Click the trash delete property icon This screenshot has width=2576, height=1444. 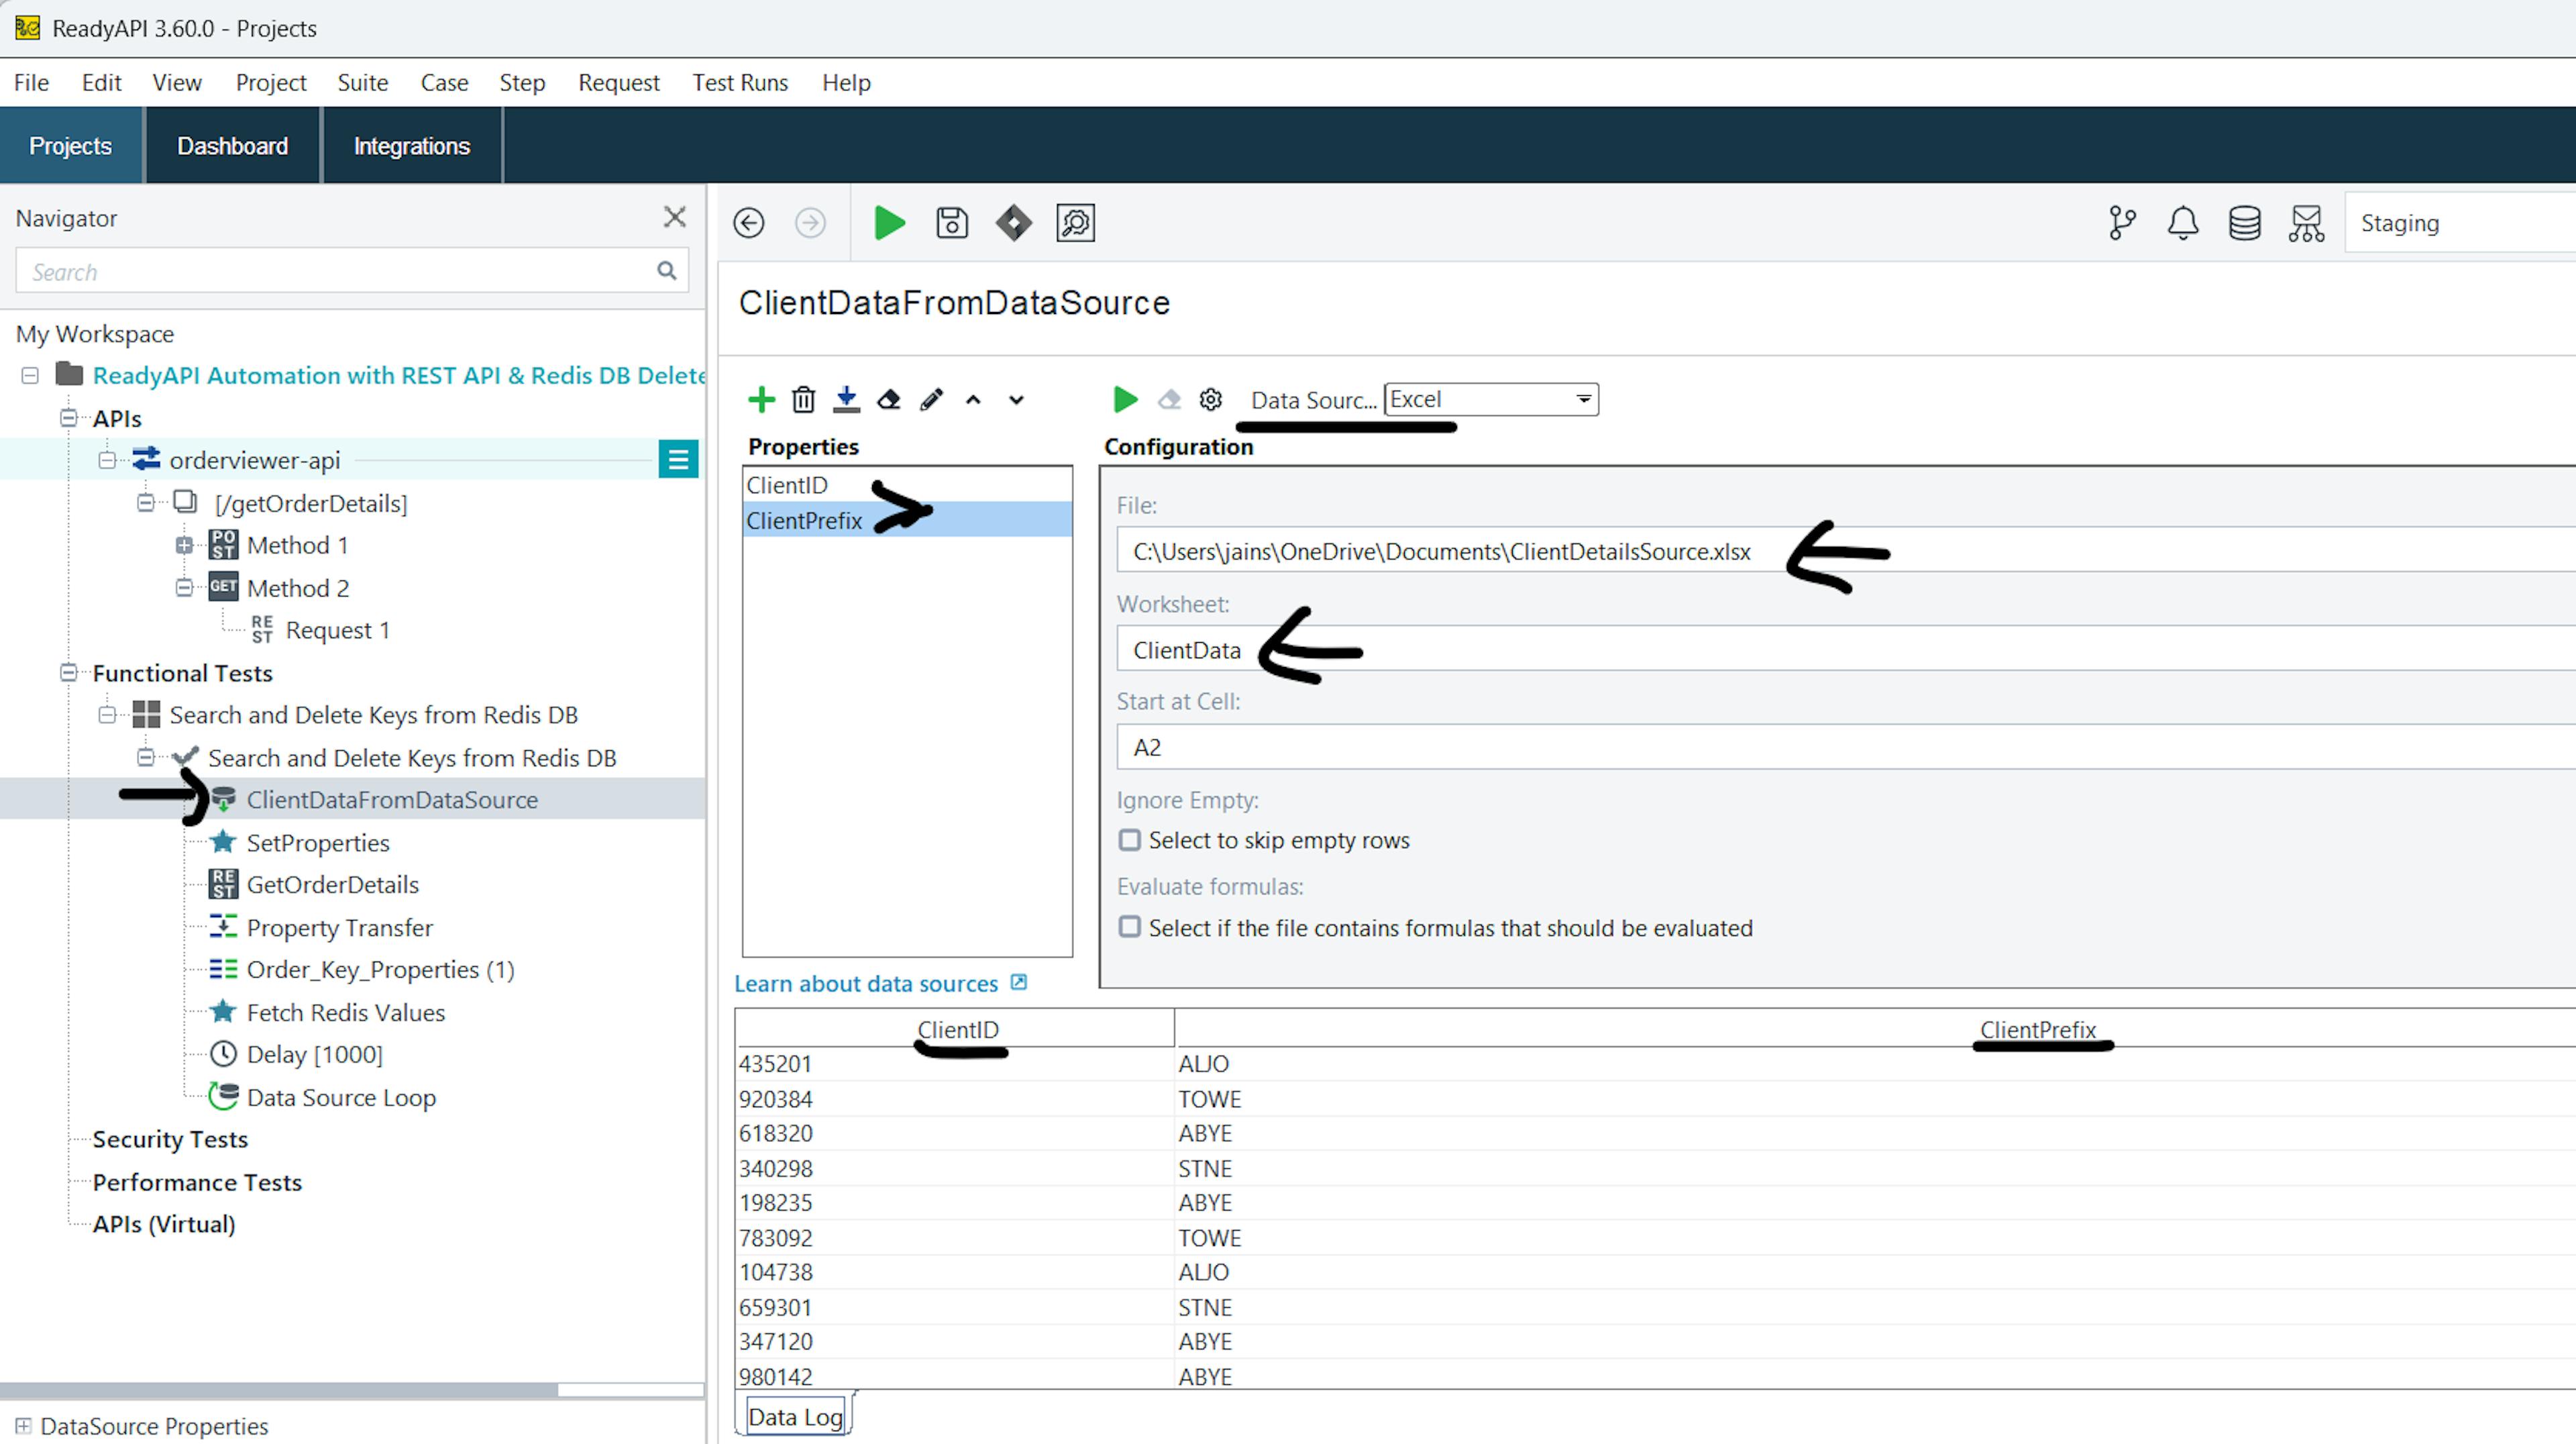point(803,400)
